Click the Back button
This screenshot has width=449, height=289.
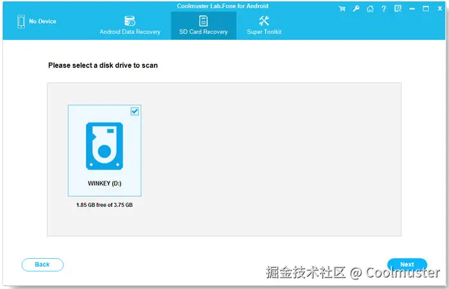click(x=42, y=265)
